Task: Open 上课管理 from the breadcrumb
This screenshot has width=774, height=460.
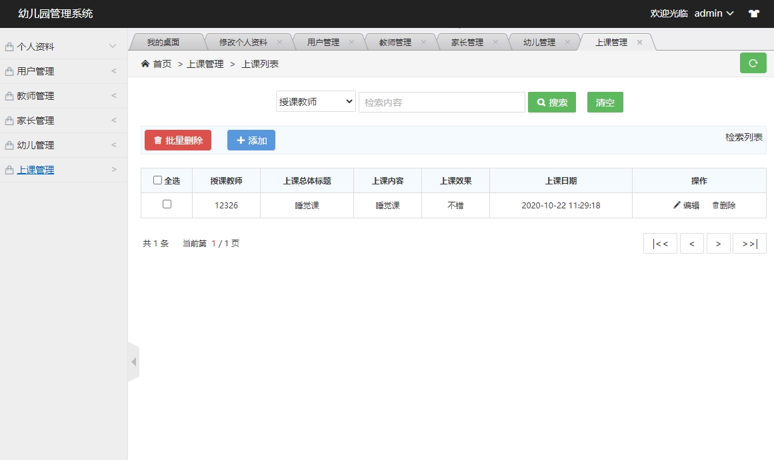Action: tap(205, 64)
